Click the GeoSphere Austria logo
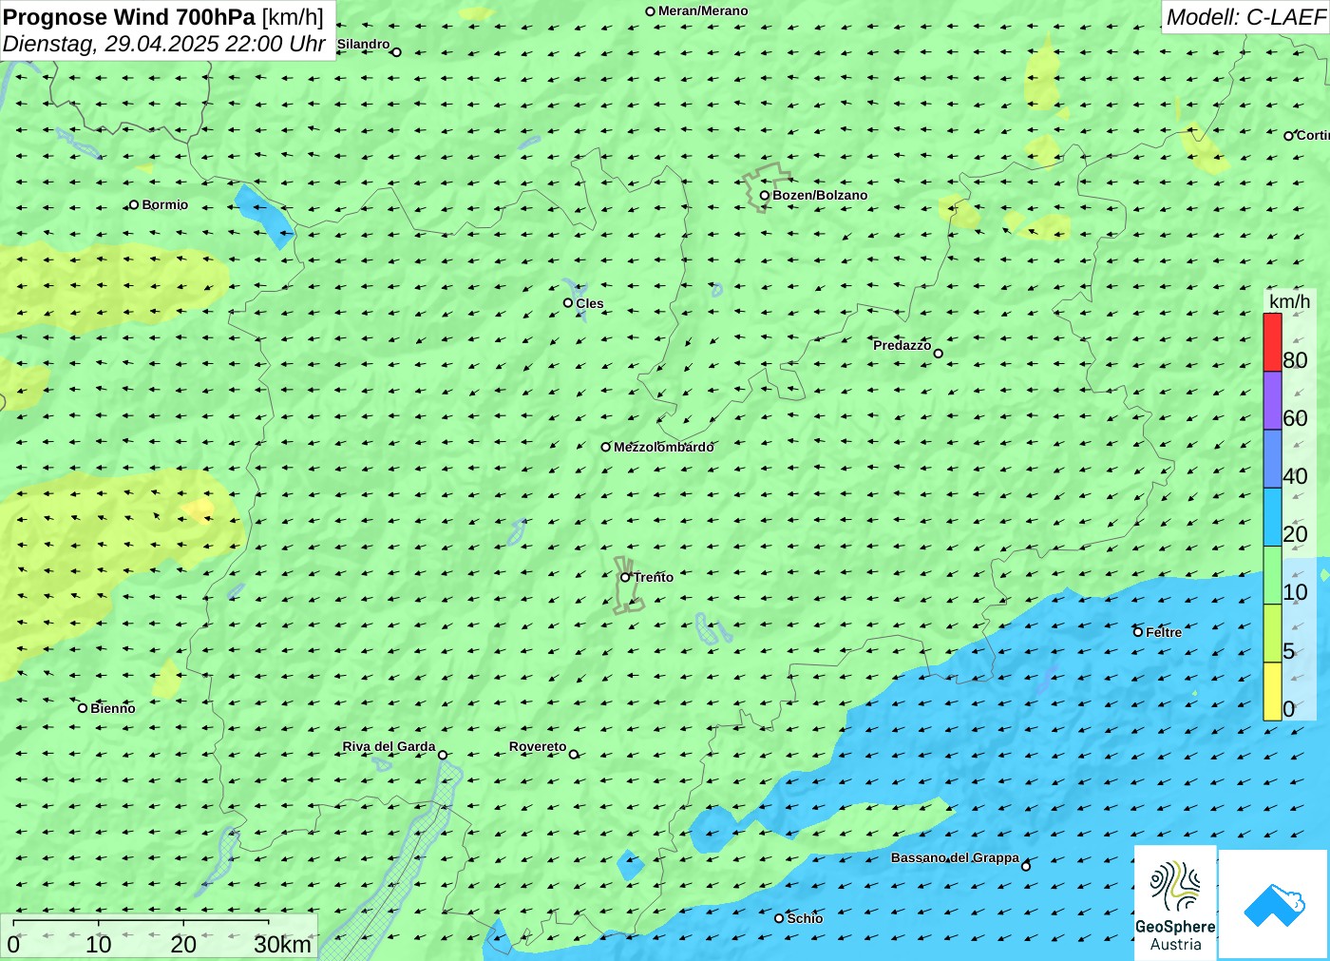 point(1175,903)
